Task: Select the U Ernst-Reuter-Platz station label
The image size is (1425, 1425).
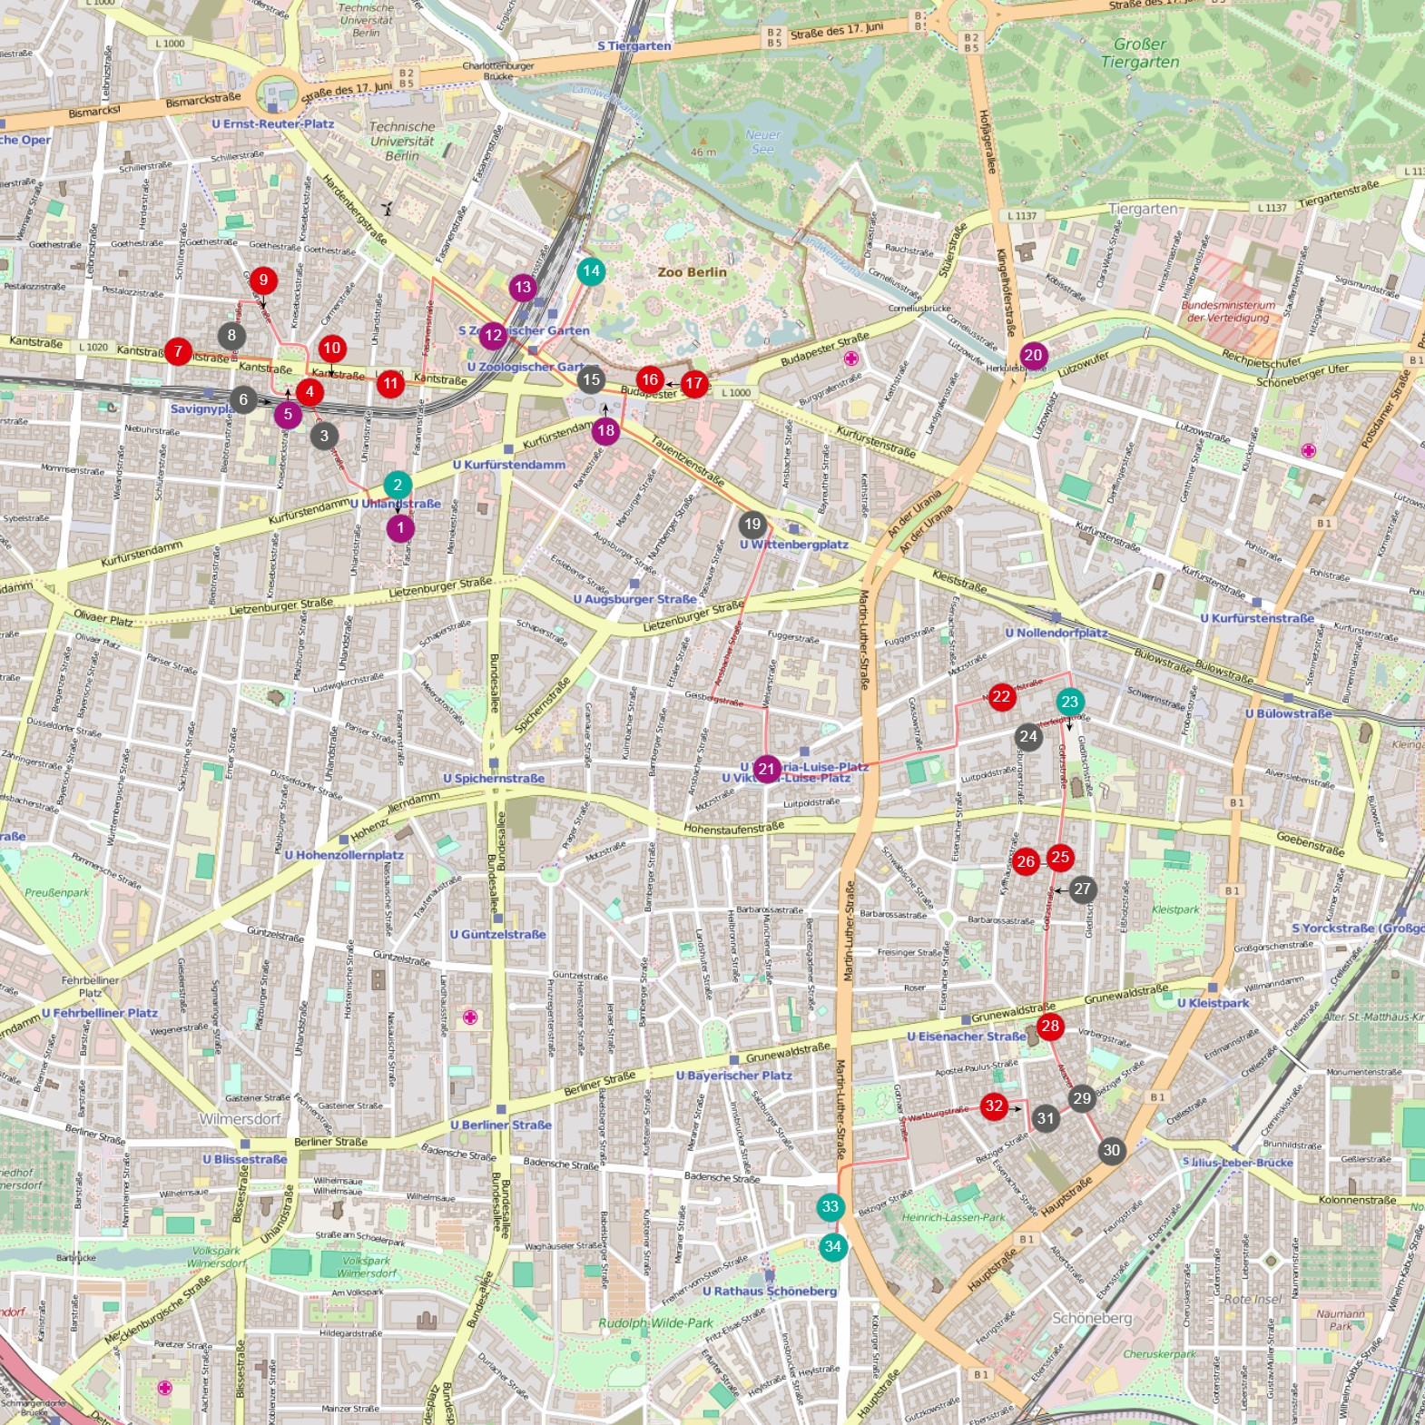Action: [x=273, y=124]
